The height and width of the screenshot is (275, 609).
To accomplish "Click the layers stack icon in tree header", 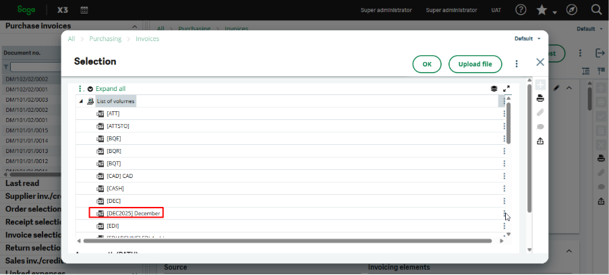I will [x=494, y=88].
